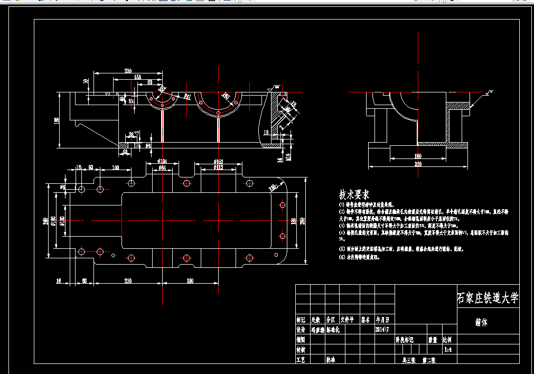Select the 年月日 date header cell
Viewport: 534px width, 374px height.
(382, 320)
